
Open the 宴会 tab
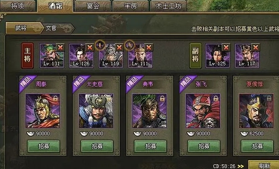[93, 6]
